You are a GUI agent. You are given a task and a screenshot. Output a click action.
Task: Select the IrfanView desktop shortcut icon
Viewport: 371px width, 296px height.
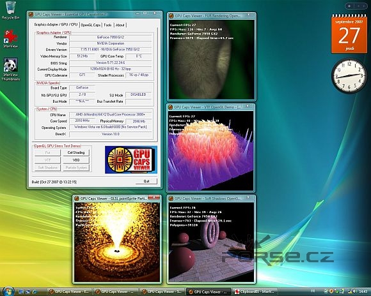(11, 36)
